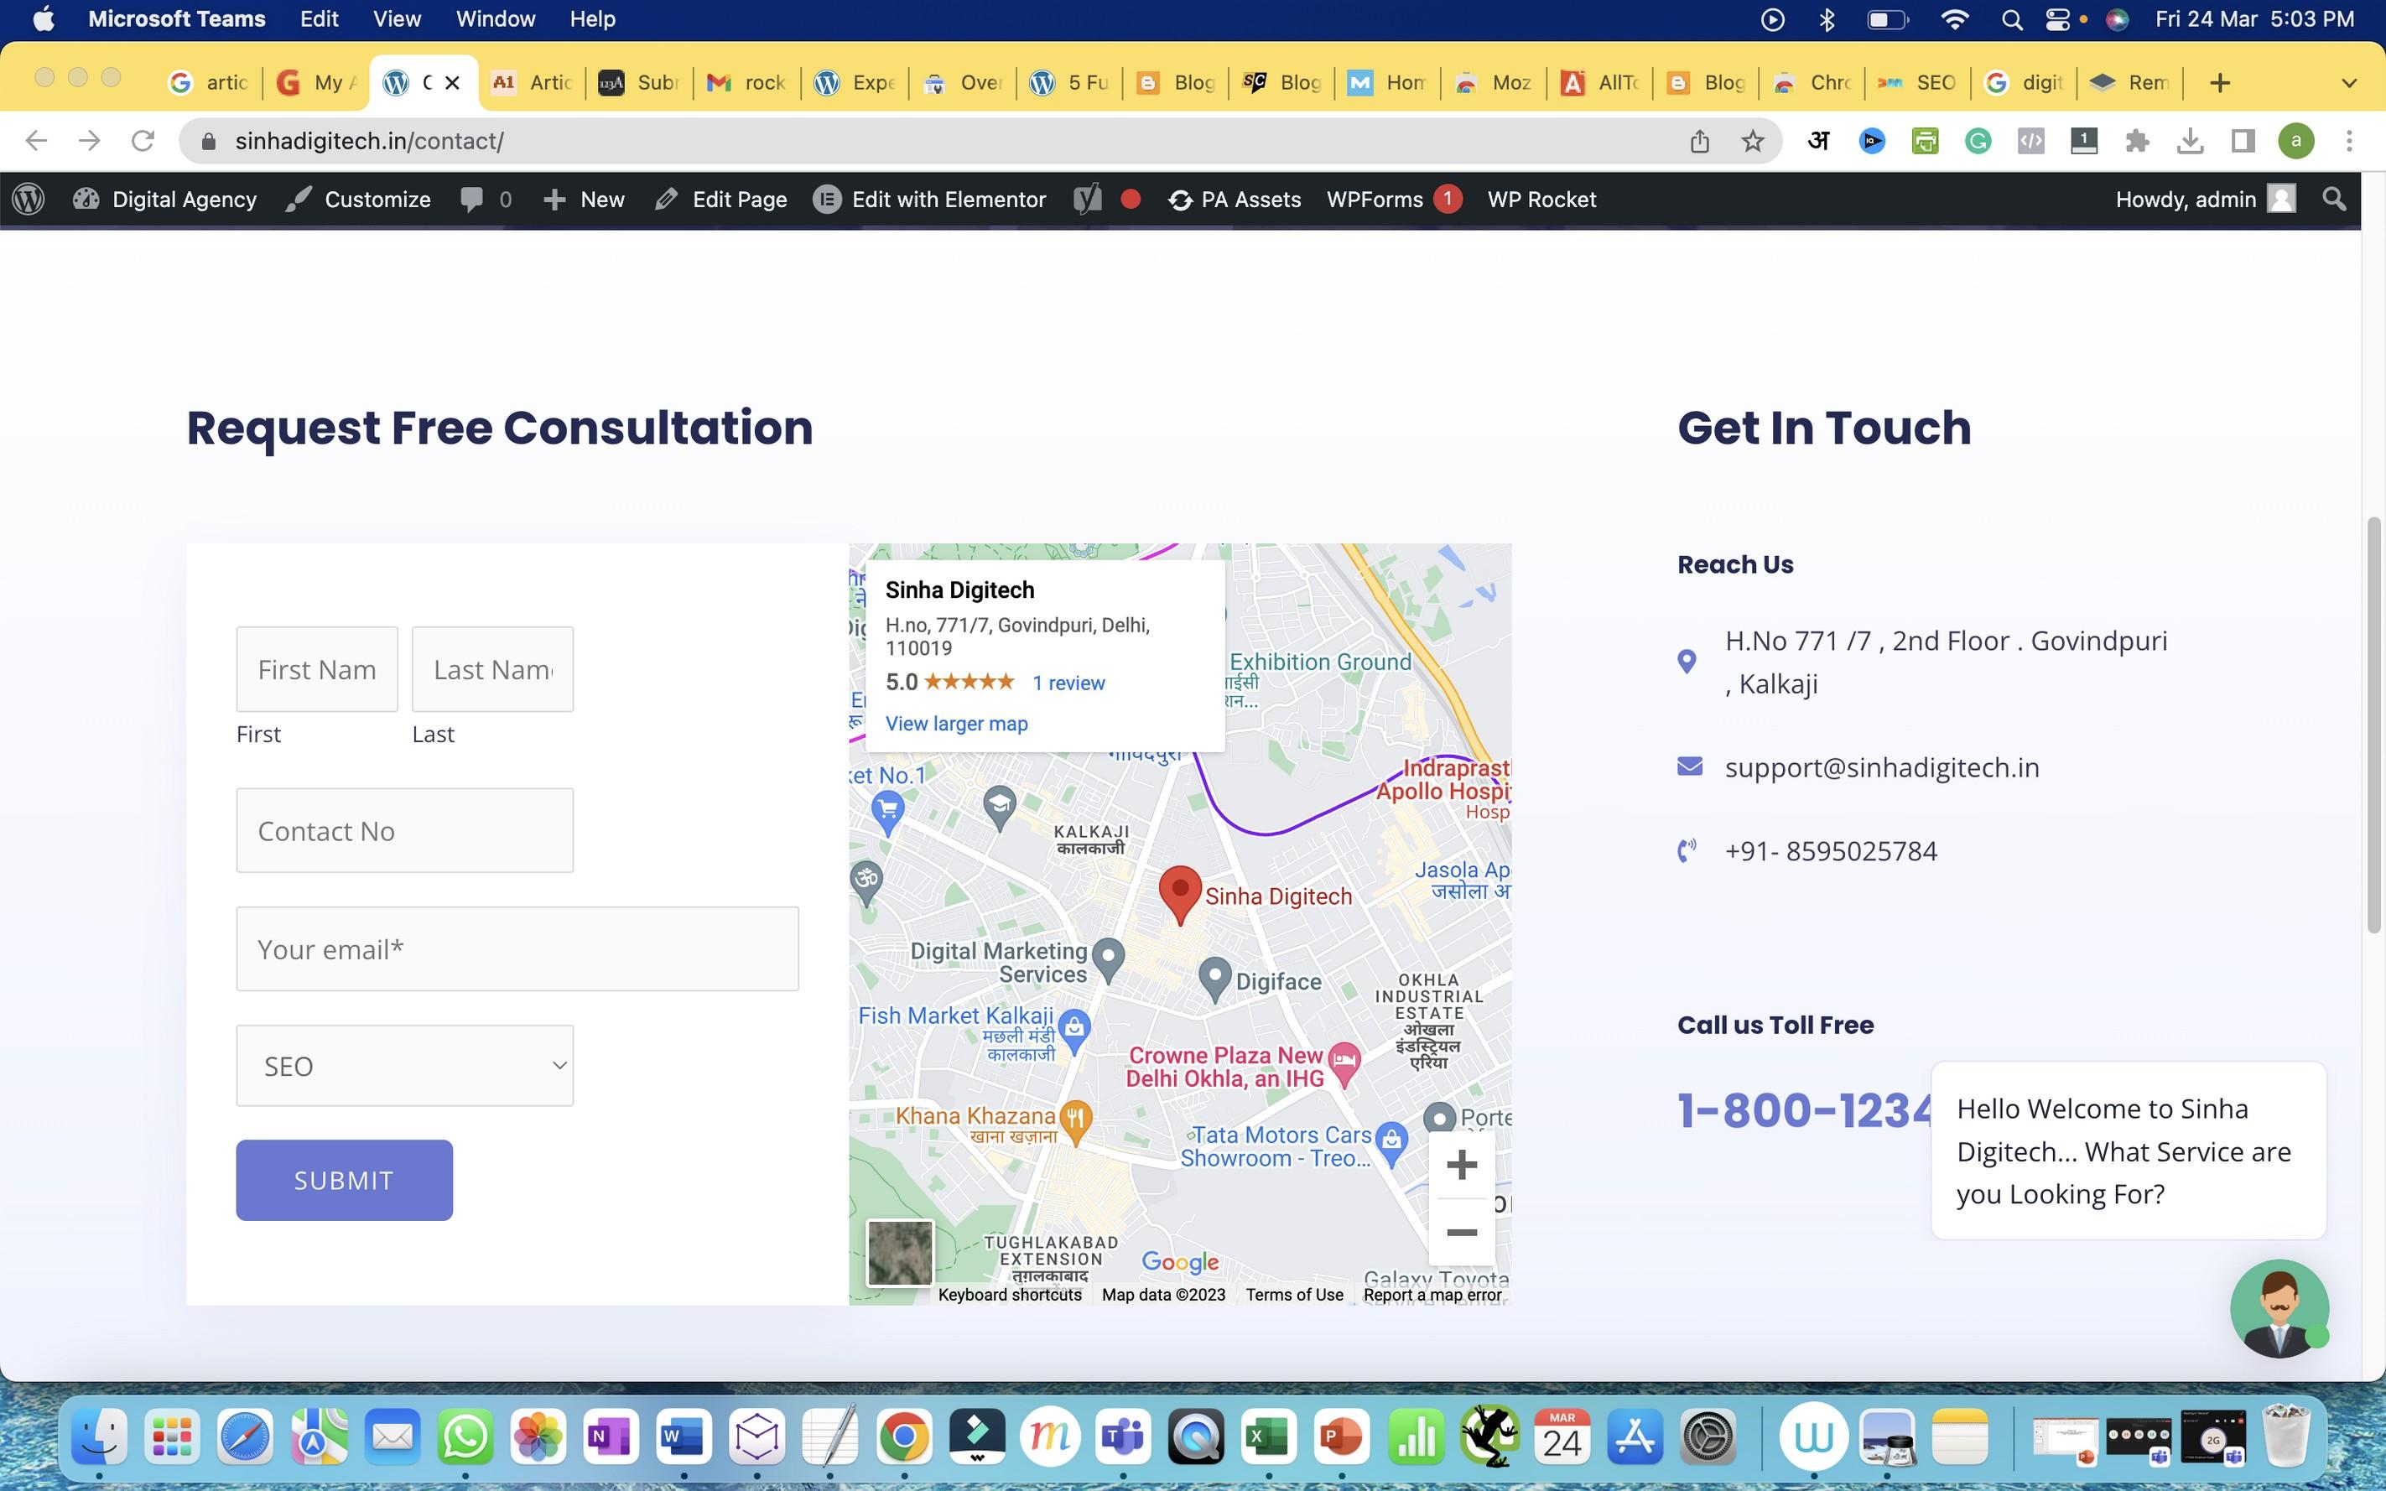
Task: Click the View larger map link
Action: coord(955,724)
